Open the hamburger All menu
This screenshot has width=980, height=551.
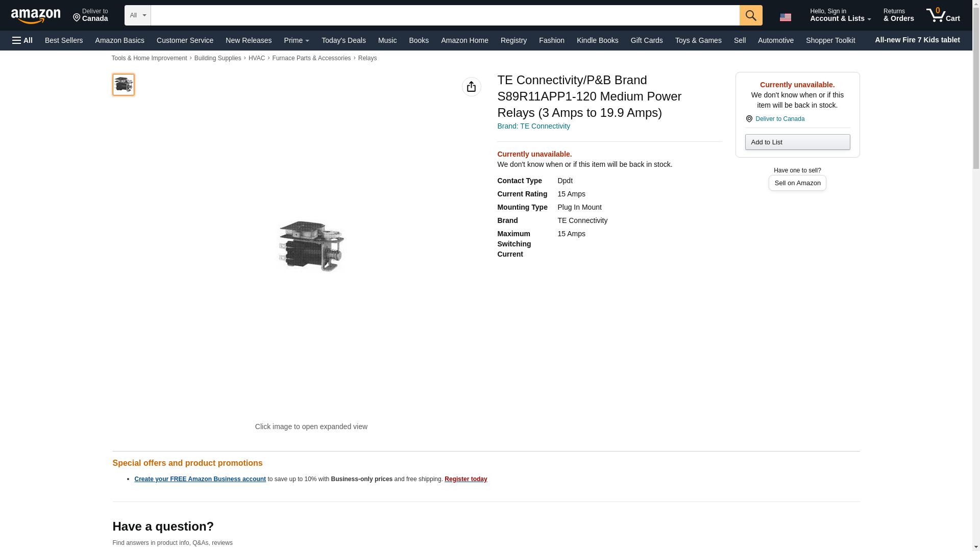point(22,40)
